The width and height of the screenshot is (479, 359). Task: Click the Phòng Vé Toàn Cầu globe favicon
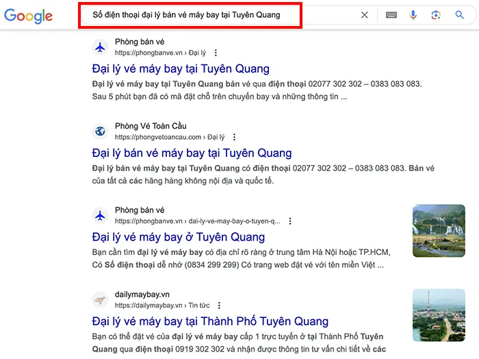tap(100, 132)
